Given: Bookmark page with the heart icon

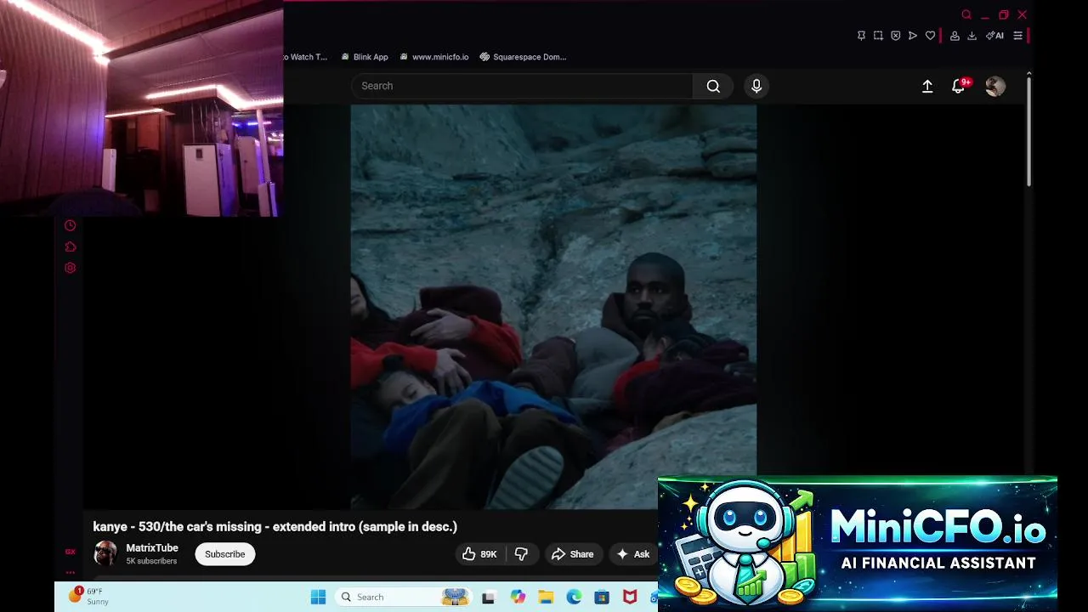Looking at the screenshot, I should (930, 36).
